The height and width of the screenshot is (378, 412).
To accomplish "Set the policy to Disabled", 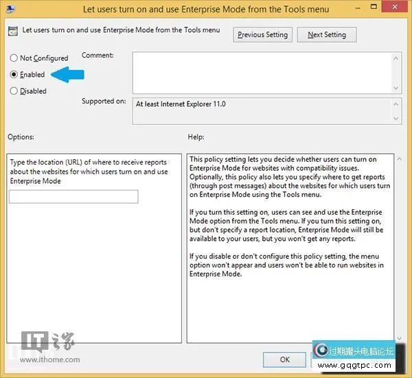I will 14,91.
